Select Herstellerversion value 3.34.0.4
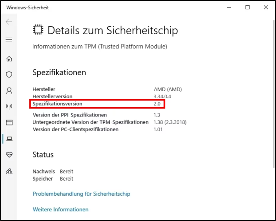276x221 pixels. click(162, 96)
